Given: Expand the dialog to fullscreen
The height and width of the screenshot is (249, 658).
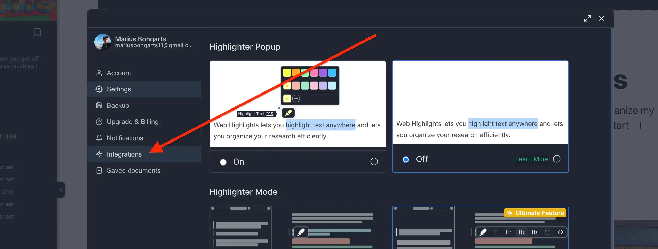Looking at the screenshot, I should pyautogui.click(x=588, y=18).
